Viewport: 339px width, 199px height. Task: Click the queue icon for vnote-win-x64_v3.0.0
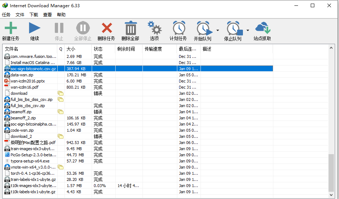point(61,167)
